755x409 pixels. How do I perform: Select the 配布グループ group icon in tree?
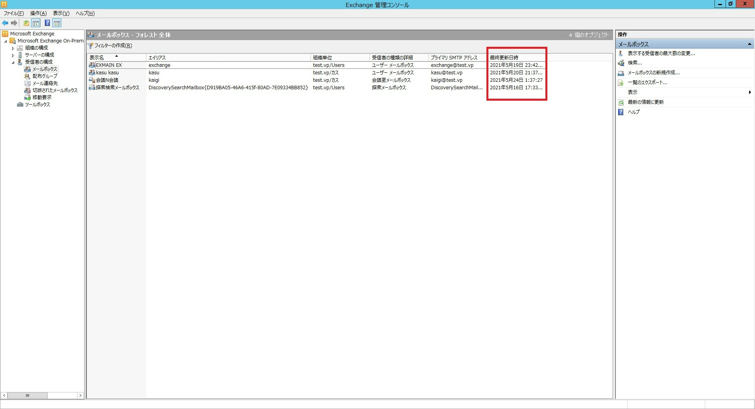tap(28, 76)
